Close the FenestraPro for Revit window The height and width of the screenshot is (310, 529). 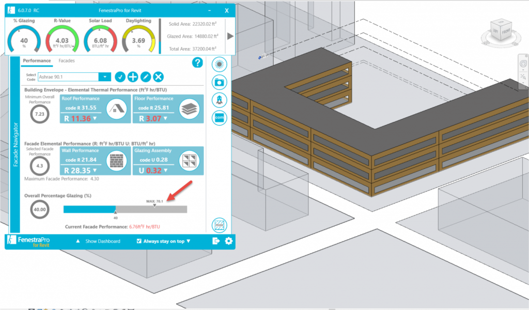[x=227, y=10]
